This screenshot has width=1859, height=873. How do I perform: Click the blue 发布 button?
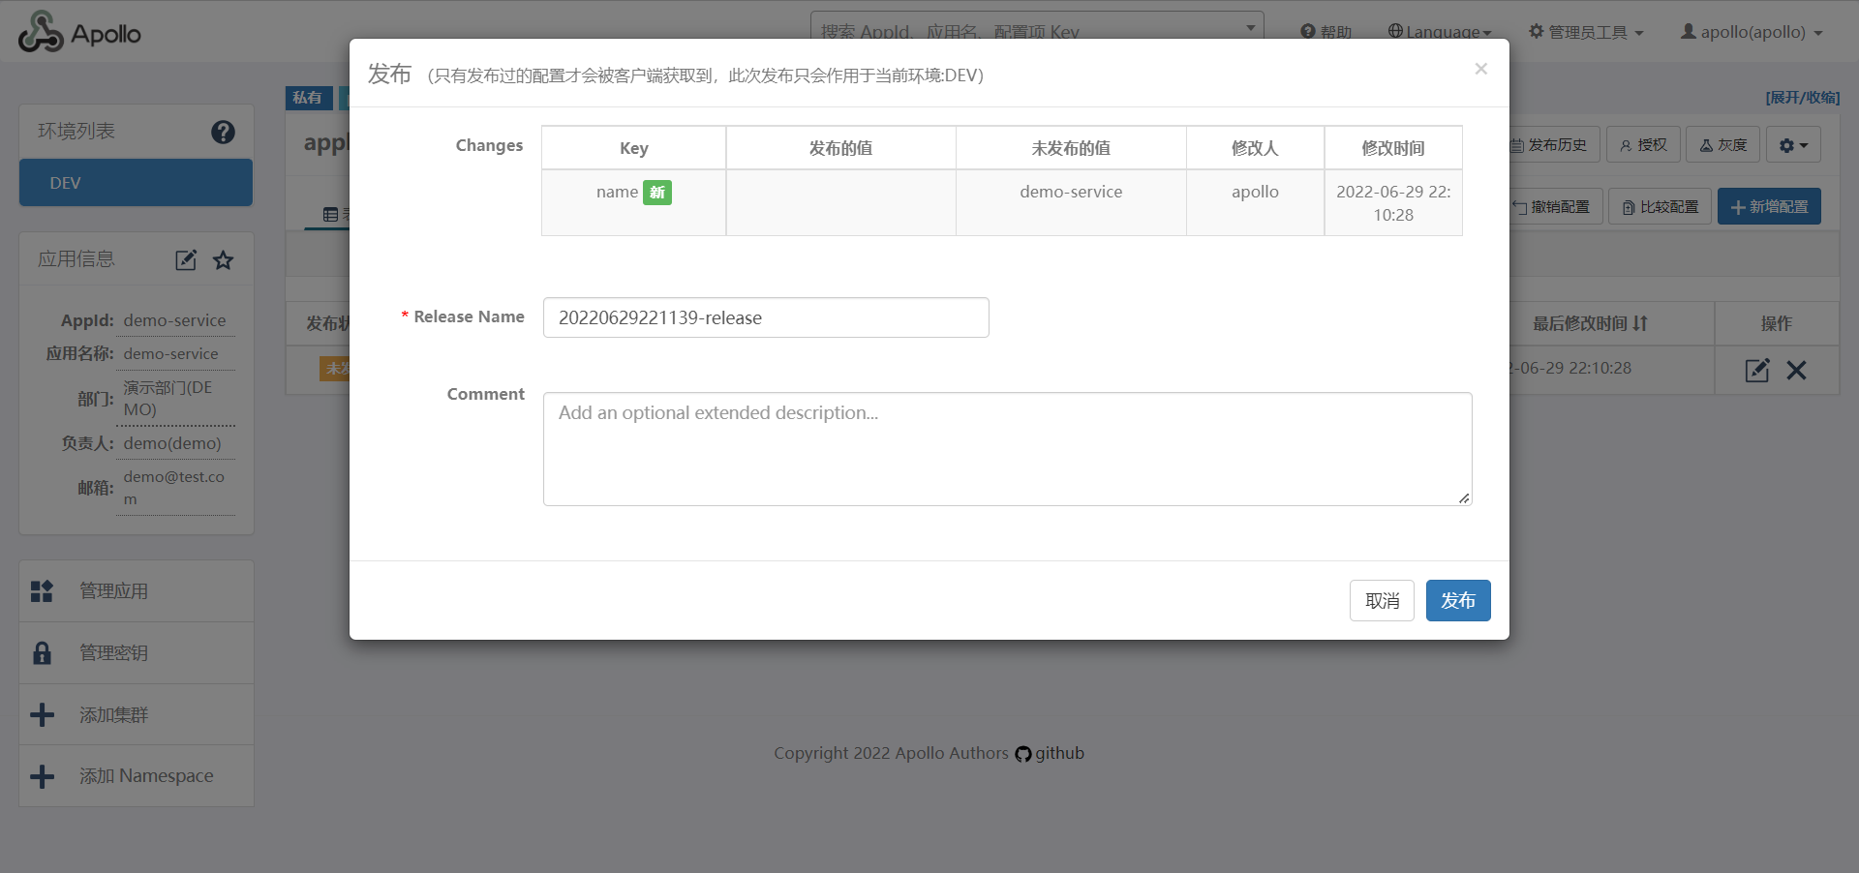pyautogui.click(x=1457, y=601)
